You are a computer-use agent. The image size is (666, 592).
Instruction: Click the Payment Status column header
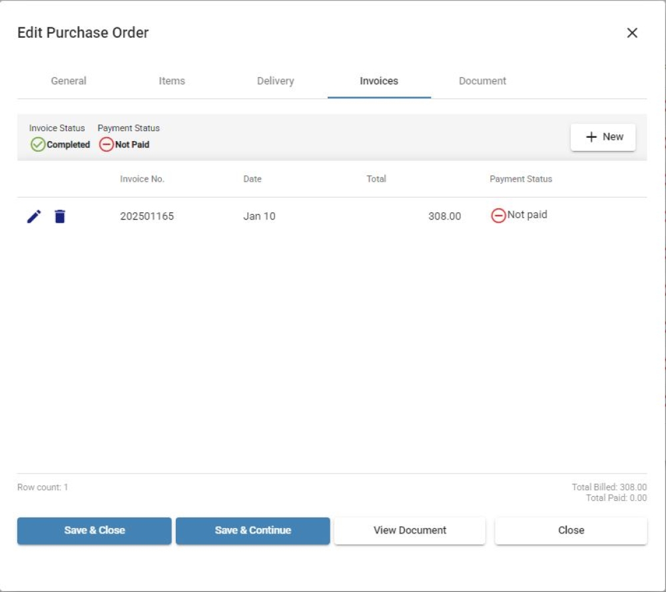coord(521,179)
